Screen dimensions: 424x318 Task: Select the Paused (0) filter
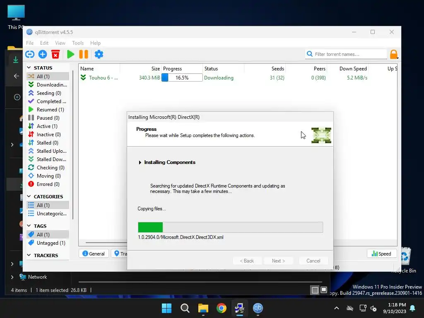click(48, 118)
